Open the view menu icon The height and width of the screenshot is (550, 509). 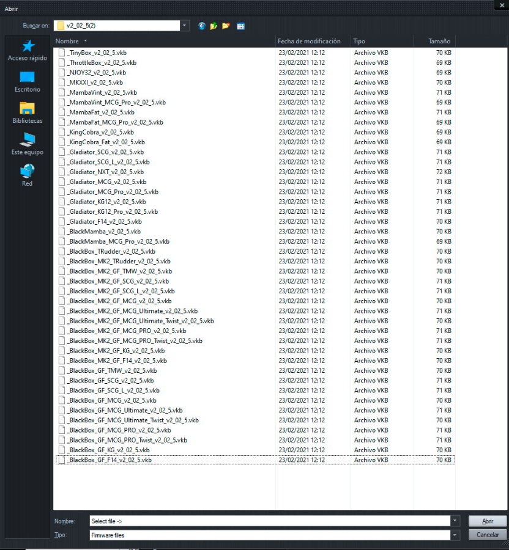click(240, 26)
